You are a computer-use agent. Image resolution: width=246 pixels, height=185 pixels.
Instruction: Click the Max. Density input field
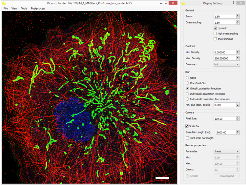225,58
